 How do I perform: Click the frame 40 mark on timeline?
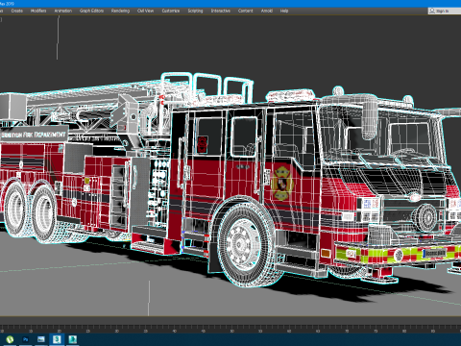pos(175,331)
